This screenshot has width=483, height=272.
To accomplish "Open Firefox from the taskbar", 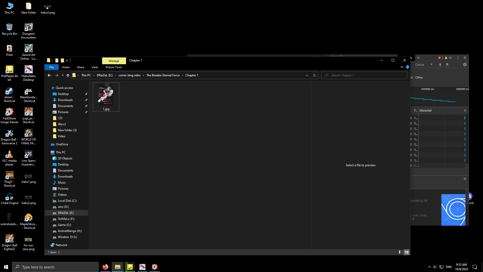I will (x=105, y=267).
